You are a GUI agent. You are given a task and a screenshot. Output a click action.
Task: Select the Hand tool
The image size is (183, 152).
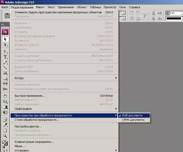click(5, 130)
